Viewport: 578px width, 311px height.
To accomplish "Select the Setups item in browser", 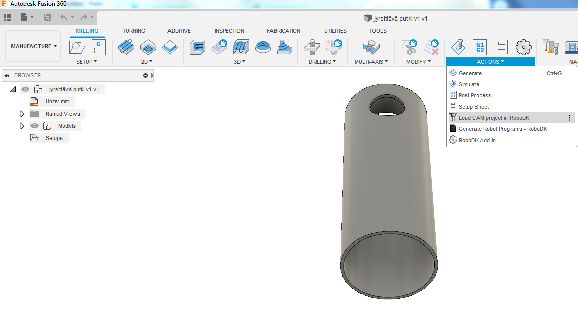I will click(x=54, y=138).
